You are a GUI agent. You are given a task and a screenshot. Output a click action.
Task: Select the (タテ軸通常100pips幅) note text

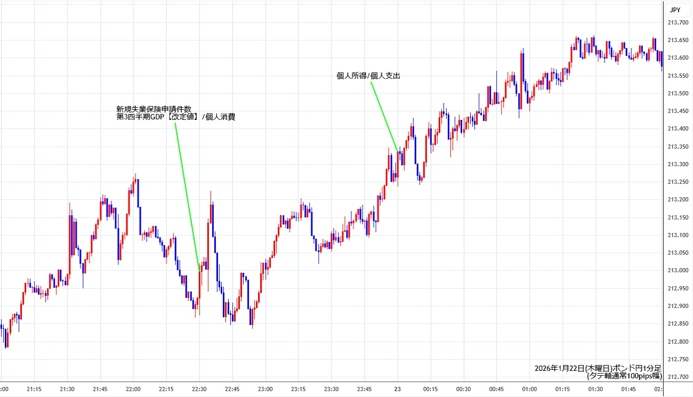point(624,376)
